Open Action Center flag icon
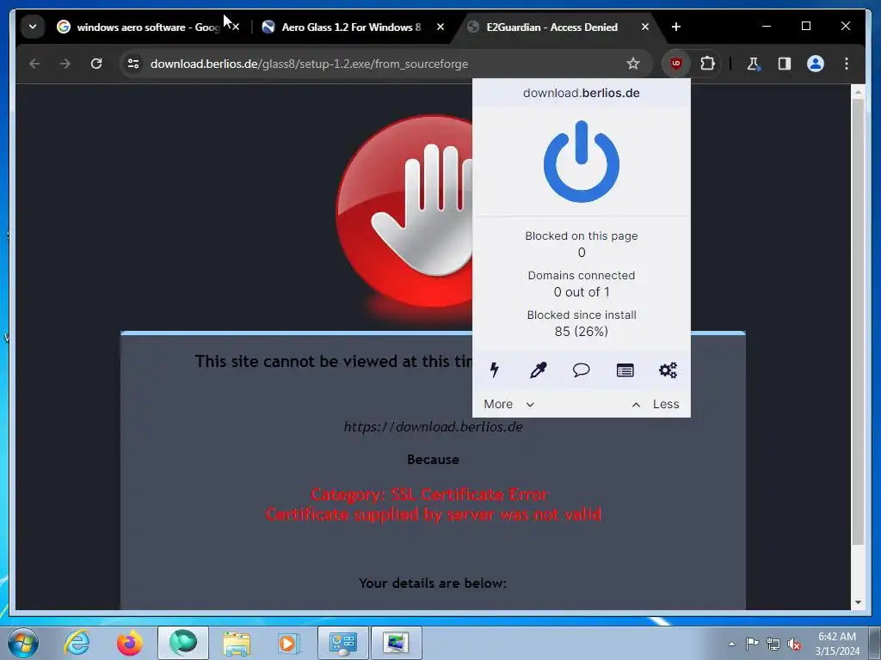 pos(752,644)
